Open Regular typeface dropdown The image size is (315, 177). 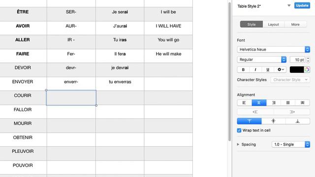(x=262, y=59)
